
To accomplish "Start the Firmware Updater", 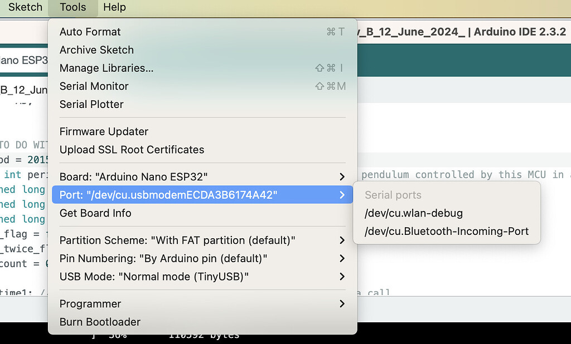I will pos(104,131).
